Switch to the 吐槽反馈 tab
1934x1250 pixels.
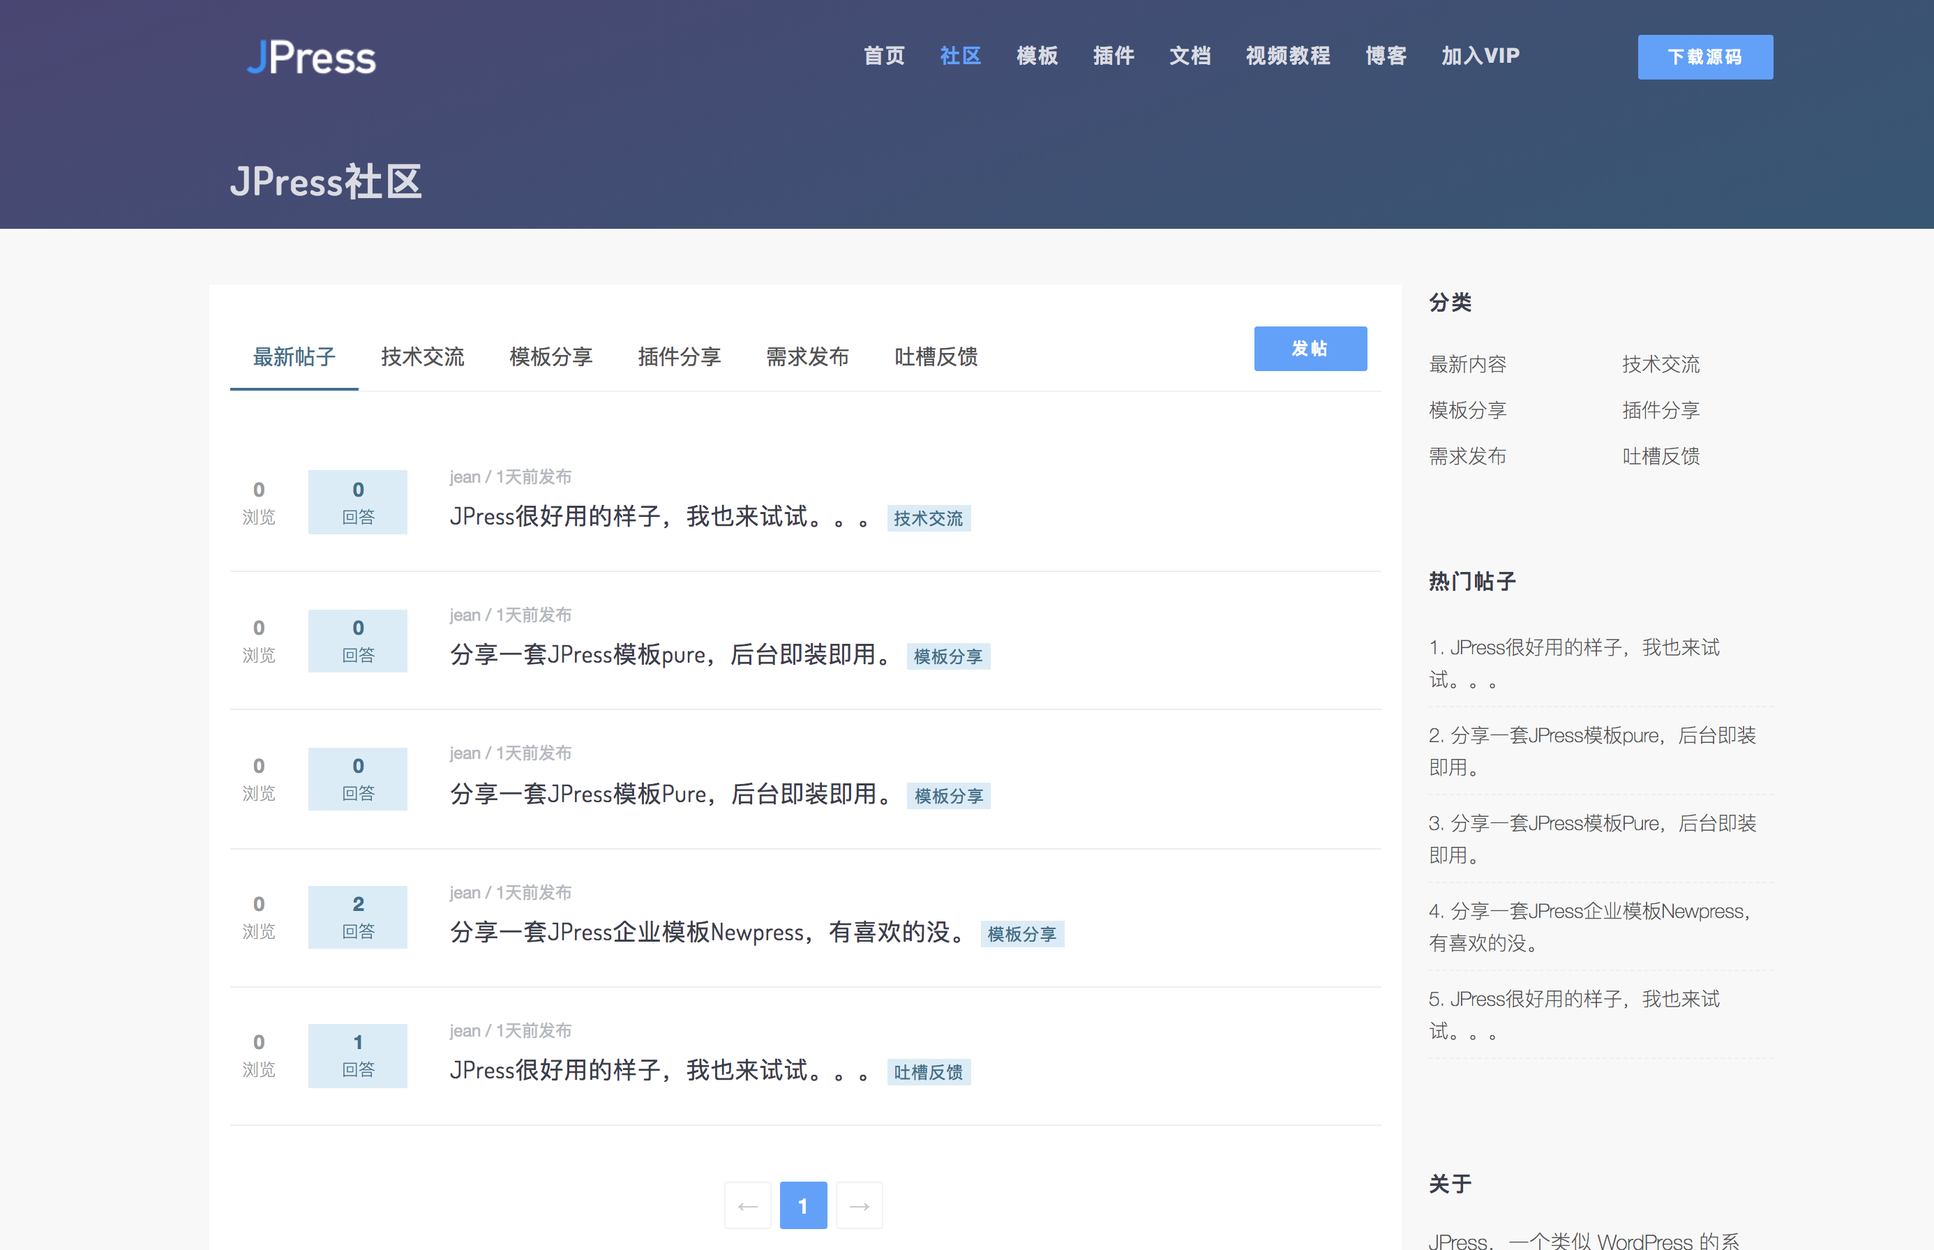pyautogui.click(x=936, y=356)
